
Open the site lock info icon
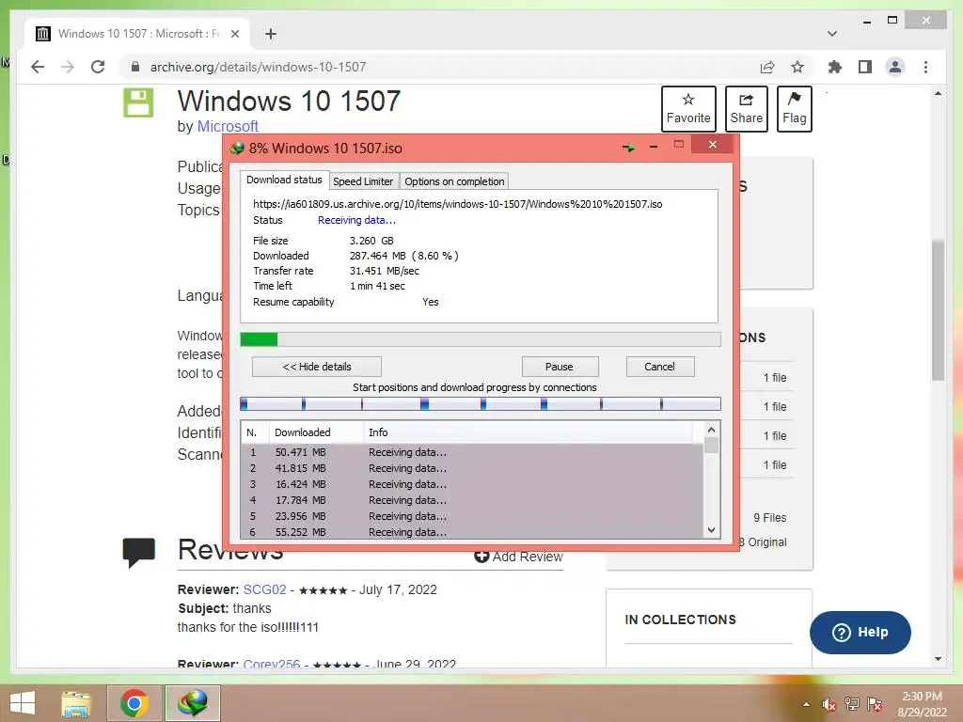click(135, 67)
